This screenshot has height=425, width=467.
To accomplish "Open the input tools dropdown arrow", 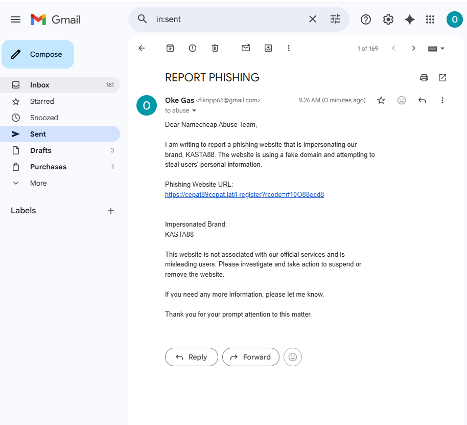I will click(442, 48).
